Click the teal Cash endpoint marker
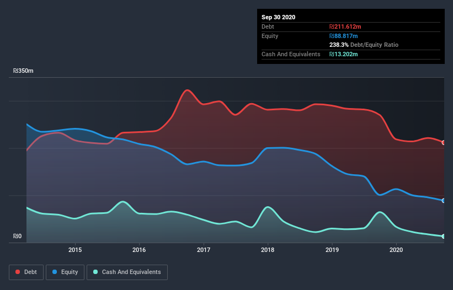 (x=444, y=237)
